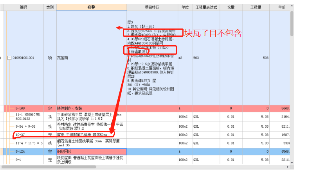The width and height of the screenshot is (317, 178).
Task: Click QDL expression in row 9-1
Action: click(x=206, y=160)
